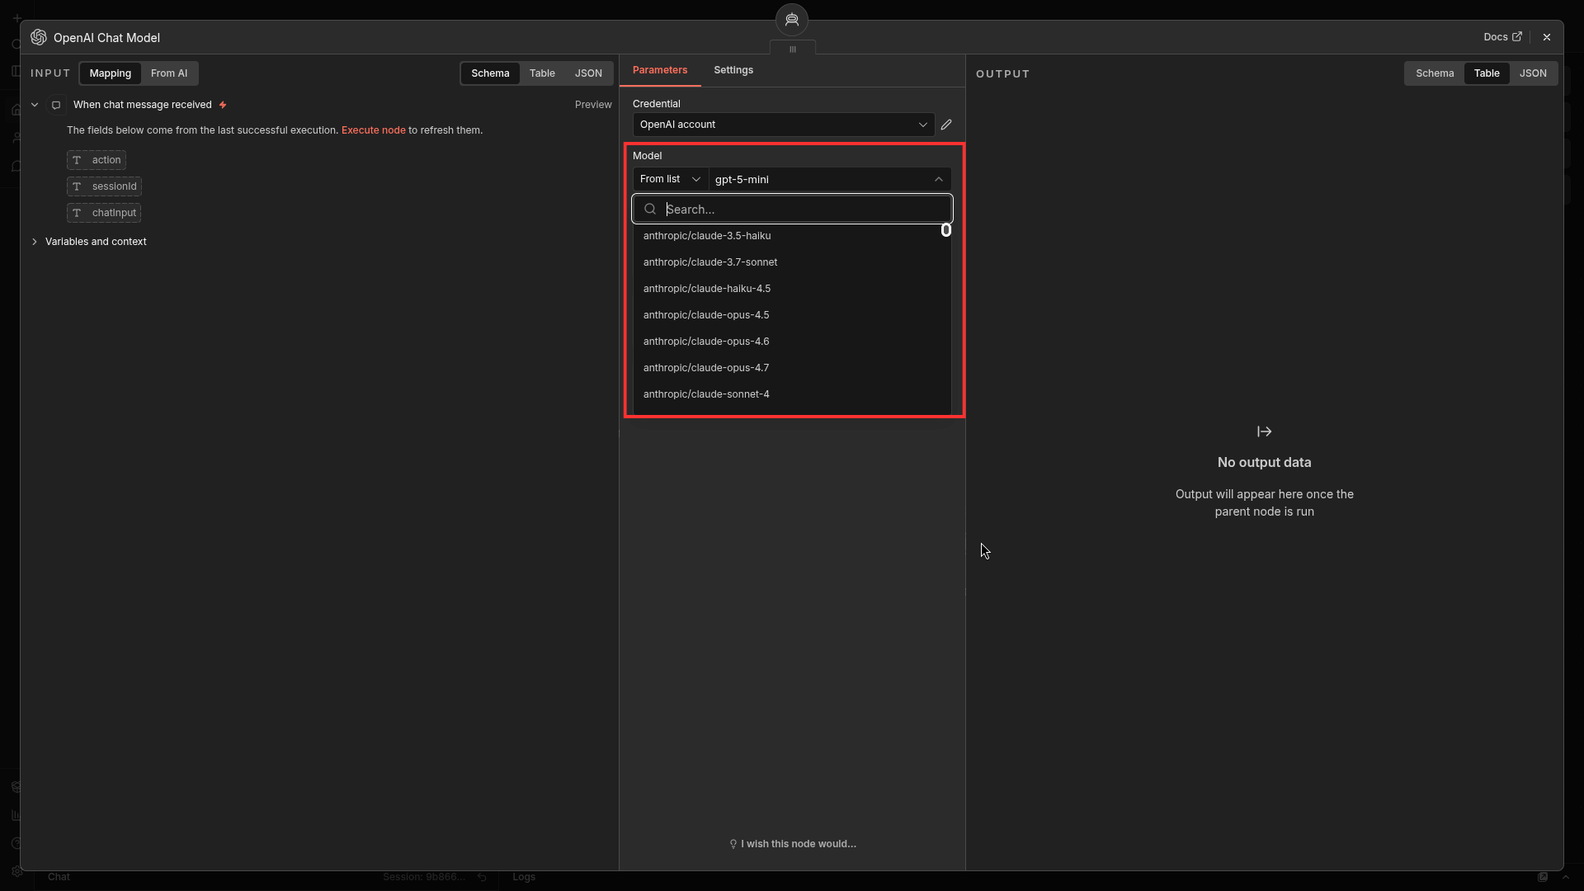Screen dimensions: 1584x891
Task: Reset chat session with refresh icon
Action: click(482, 877)
